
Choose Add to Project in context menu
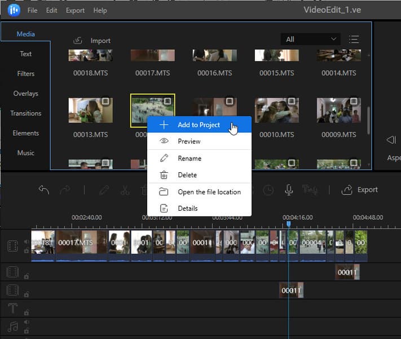pyautogui.click(x=199, y=125)
